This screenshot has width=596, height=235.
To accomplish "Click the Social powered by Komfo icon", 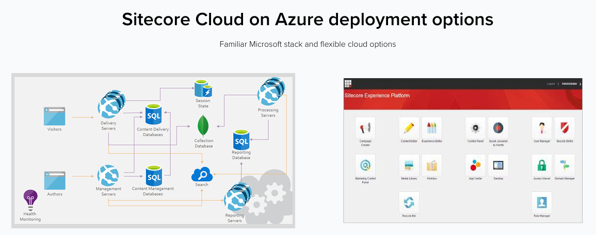I will coord(498,127).
